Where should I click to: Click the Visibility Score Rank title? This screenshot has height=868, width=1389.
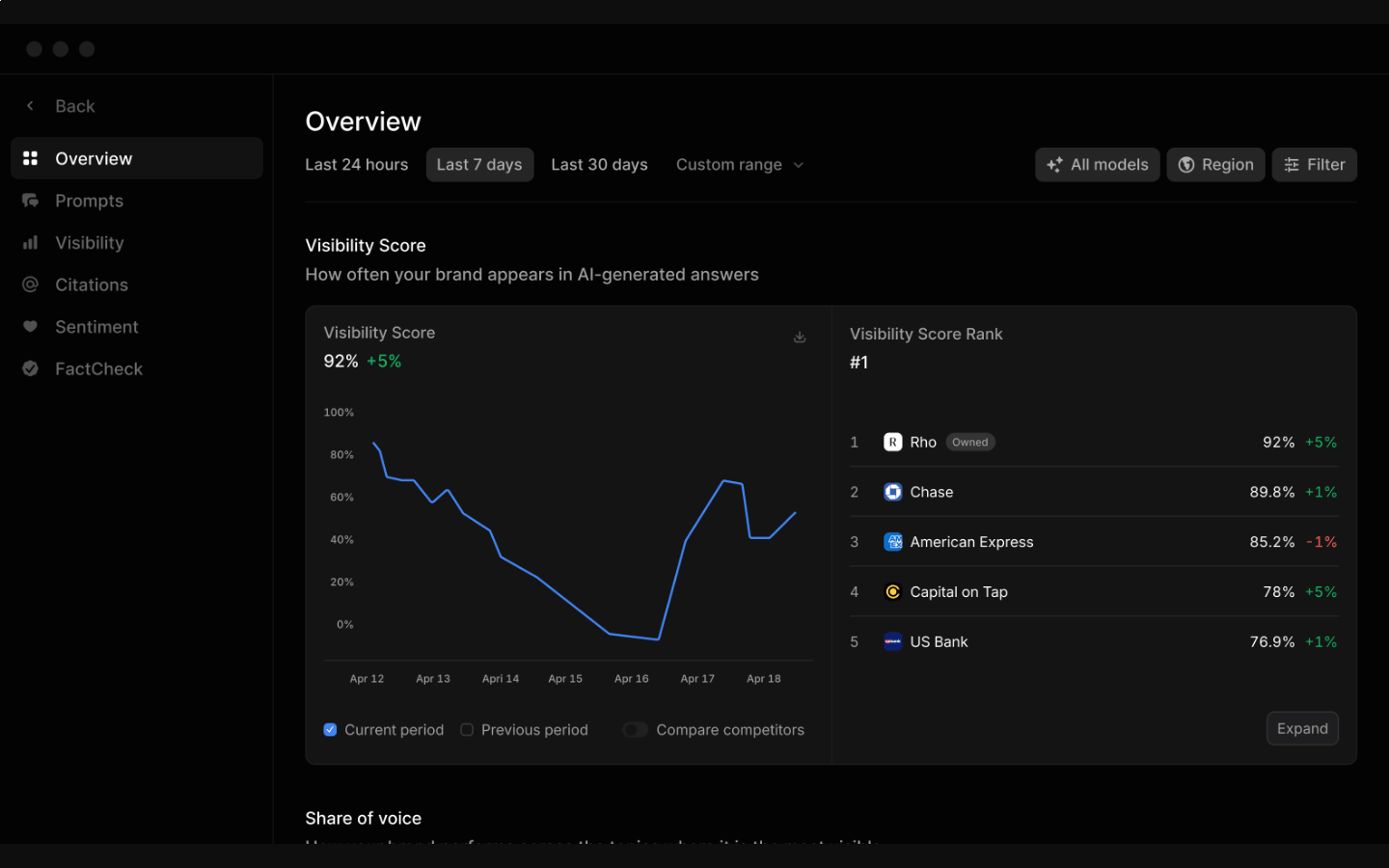[x=926, y=334]
